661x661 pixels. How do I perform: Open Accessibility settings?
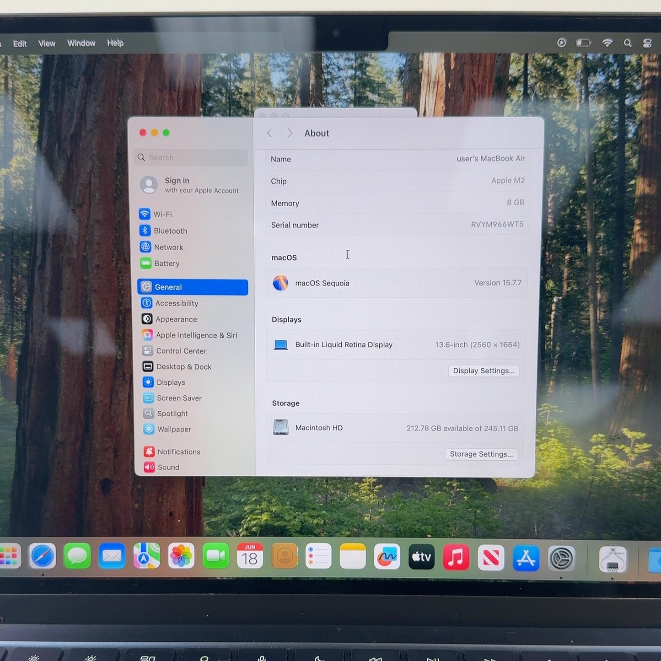(x=170, y=303)
